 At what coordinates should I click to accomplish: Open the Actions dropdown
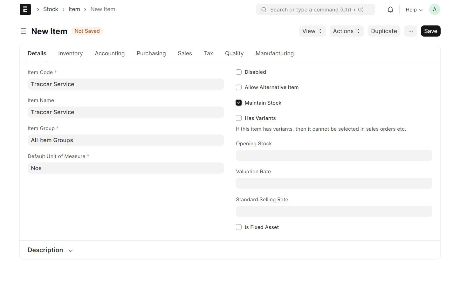point(347,31)
